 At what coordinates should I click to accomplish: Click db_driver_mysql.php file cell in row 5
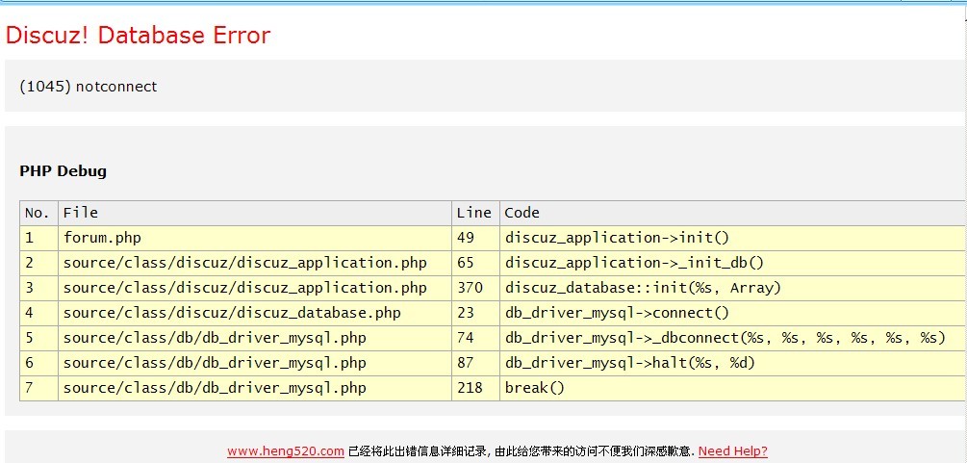click(x=255, y=338)
